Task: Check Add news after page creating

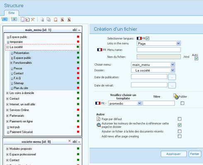Action: (179, 136)
